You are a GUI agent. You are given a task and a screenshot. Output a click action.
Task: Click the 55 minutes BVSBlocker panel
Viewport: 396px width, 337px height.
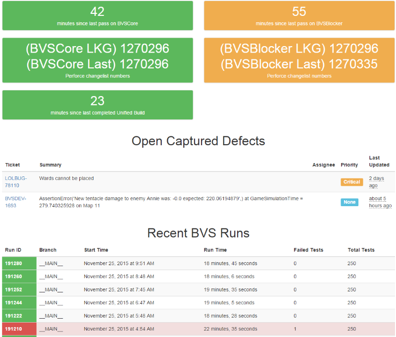pos(299,16)
